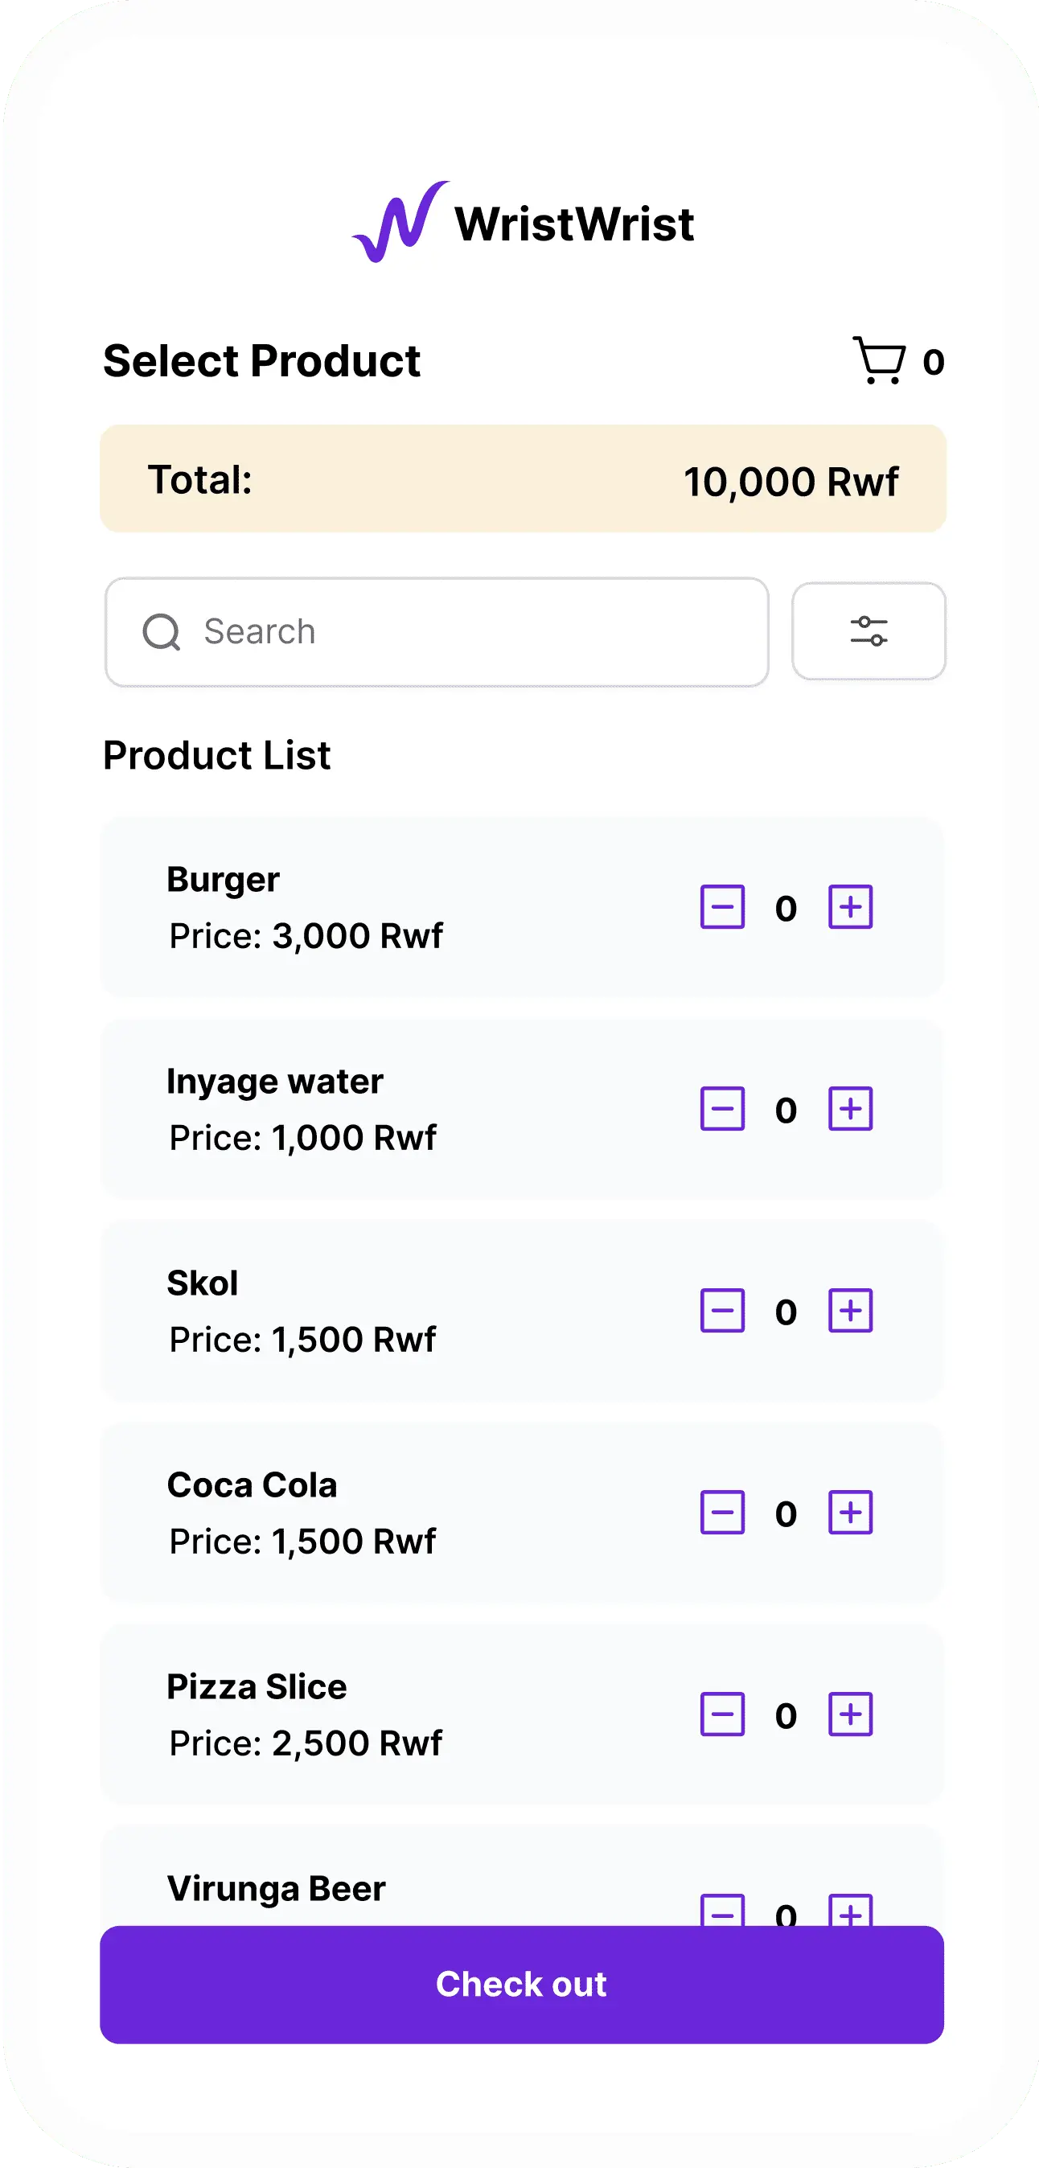Decrease Pizza Slice quantity
Viewport: 1039px width, 2168px height.
tap(722, 1715)
